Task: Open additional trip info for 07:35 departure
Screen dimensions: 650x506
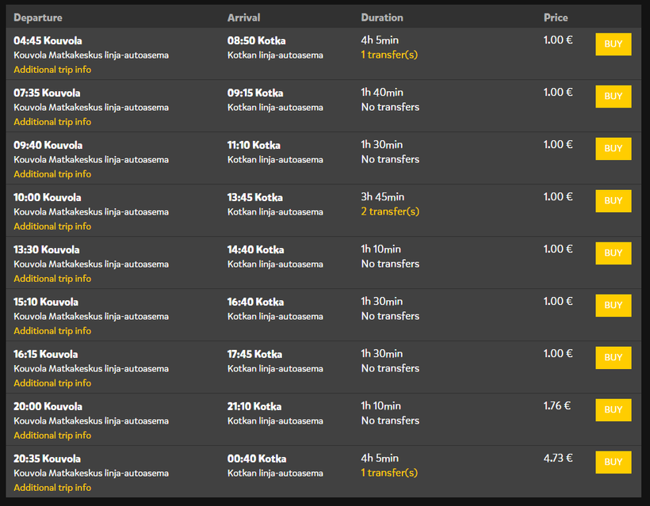Action: pos(52,122)
